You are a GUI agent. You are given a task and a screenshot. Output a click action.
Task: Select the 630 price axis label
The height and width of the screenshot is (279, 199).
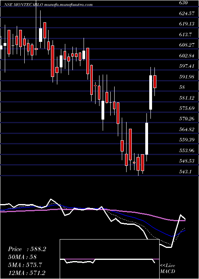[x=184, y=3]
